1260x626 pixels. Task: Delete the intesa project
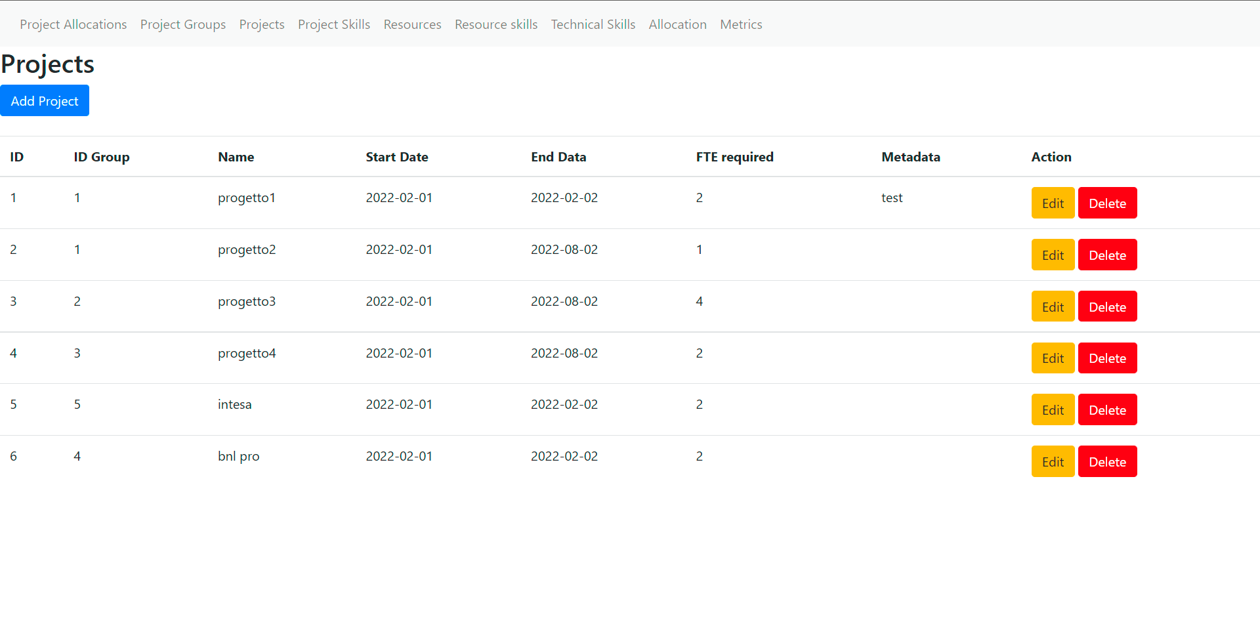pos(1106,409)
